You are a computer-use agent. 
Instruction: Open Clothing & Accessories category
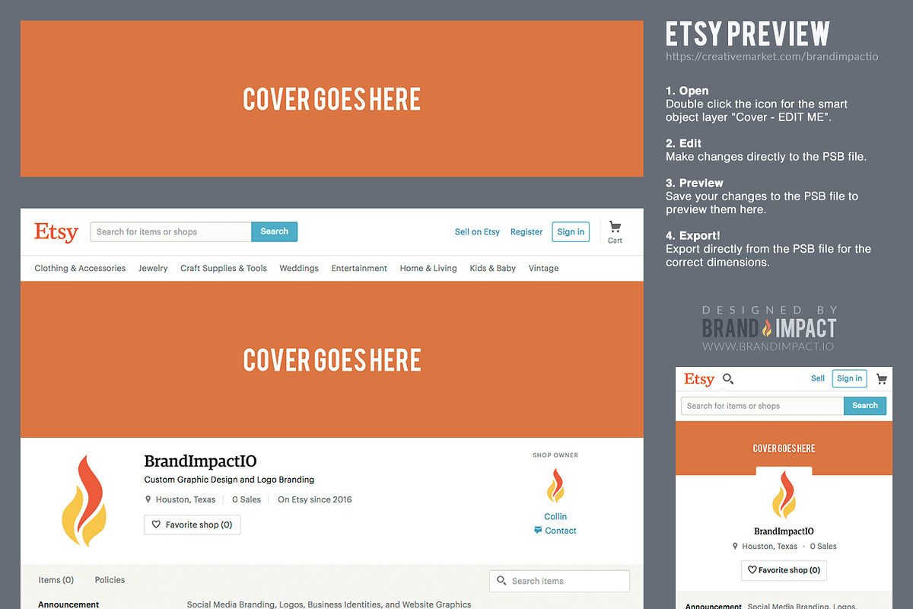[80, 268]
